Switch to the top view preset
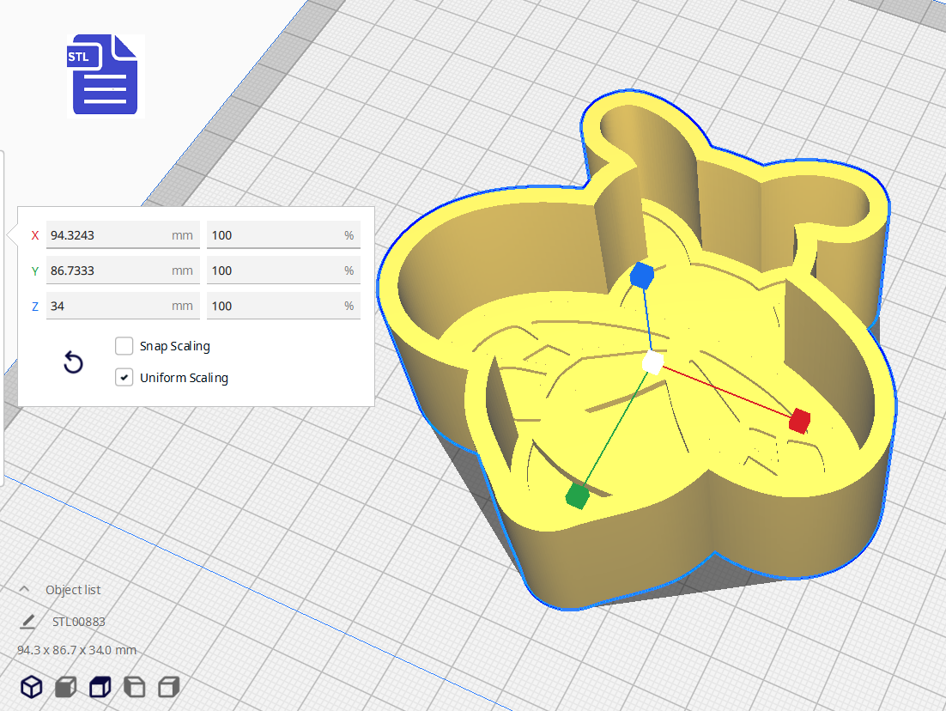Viewport: 946px width, 711px height. point(100,686)
